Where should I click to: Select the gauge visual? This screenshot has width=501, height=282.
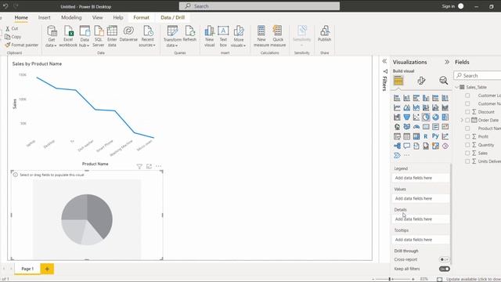click(416, 127)
